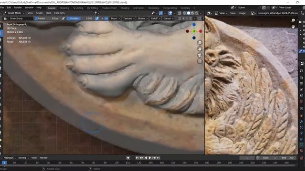Image resolution: width=305 pixels, height=171 pixels.
Task: Switch orthographic/perspective grid icon in viewport
Action: click(200, 61)
